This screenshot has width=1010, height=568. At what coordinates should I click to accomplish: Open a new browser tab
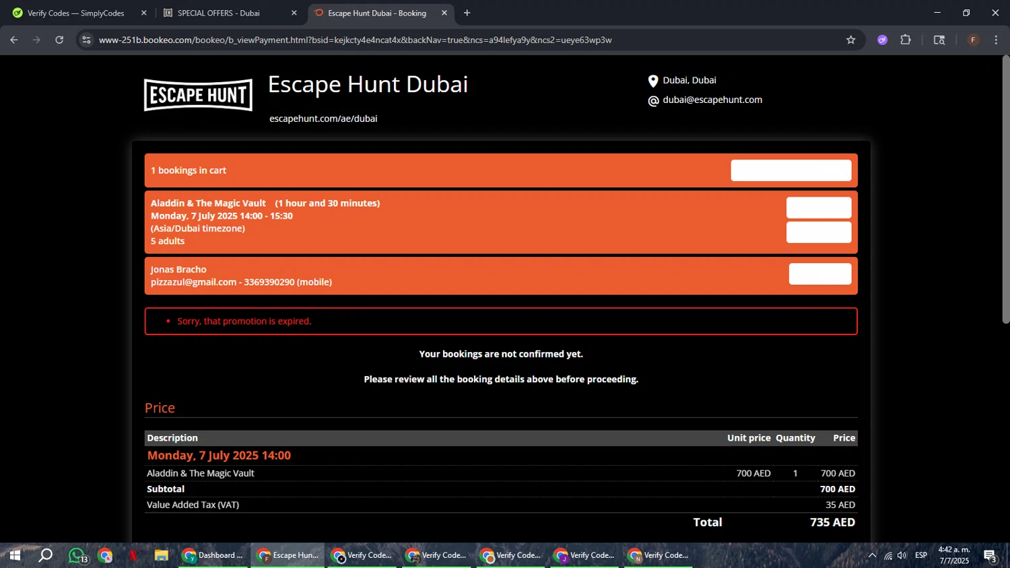click(x=467, y=13)
